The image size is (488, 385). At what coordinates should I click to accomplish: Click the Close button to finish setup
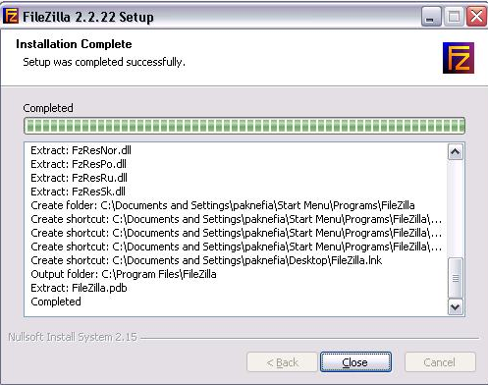click(355, 362)
